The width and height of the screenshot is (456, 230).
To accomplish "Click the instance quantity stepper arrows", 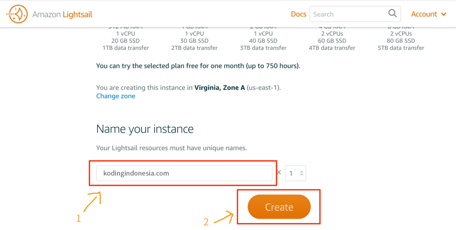I will pyautogui.click(x=301, y=174).
